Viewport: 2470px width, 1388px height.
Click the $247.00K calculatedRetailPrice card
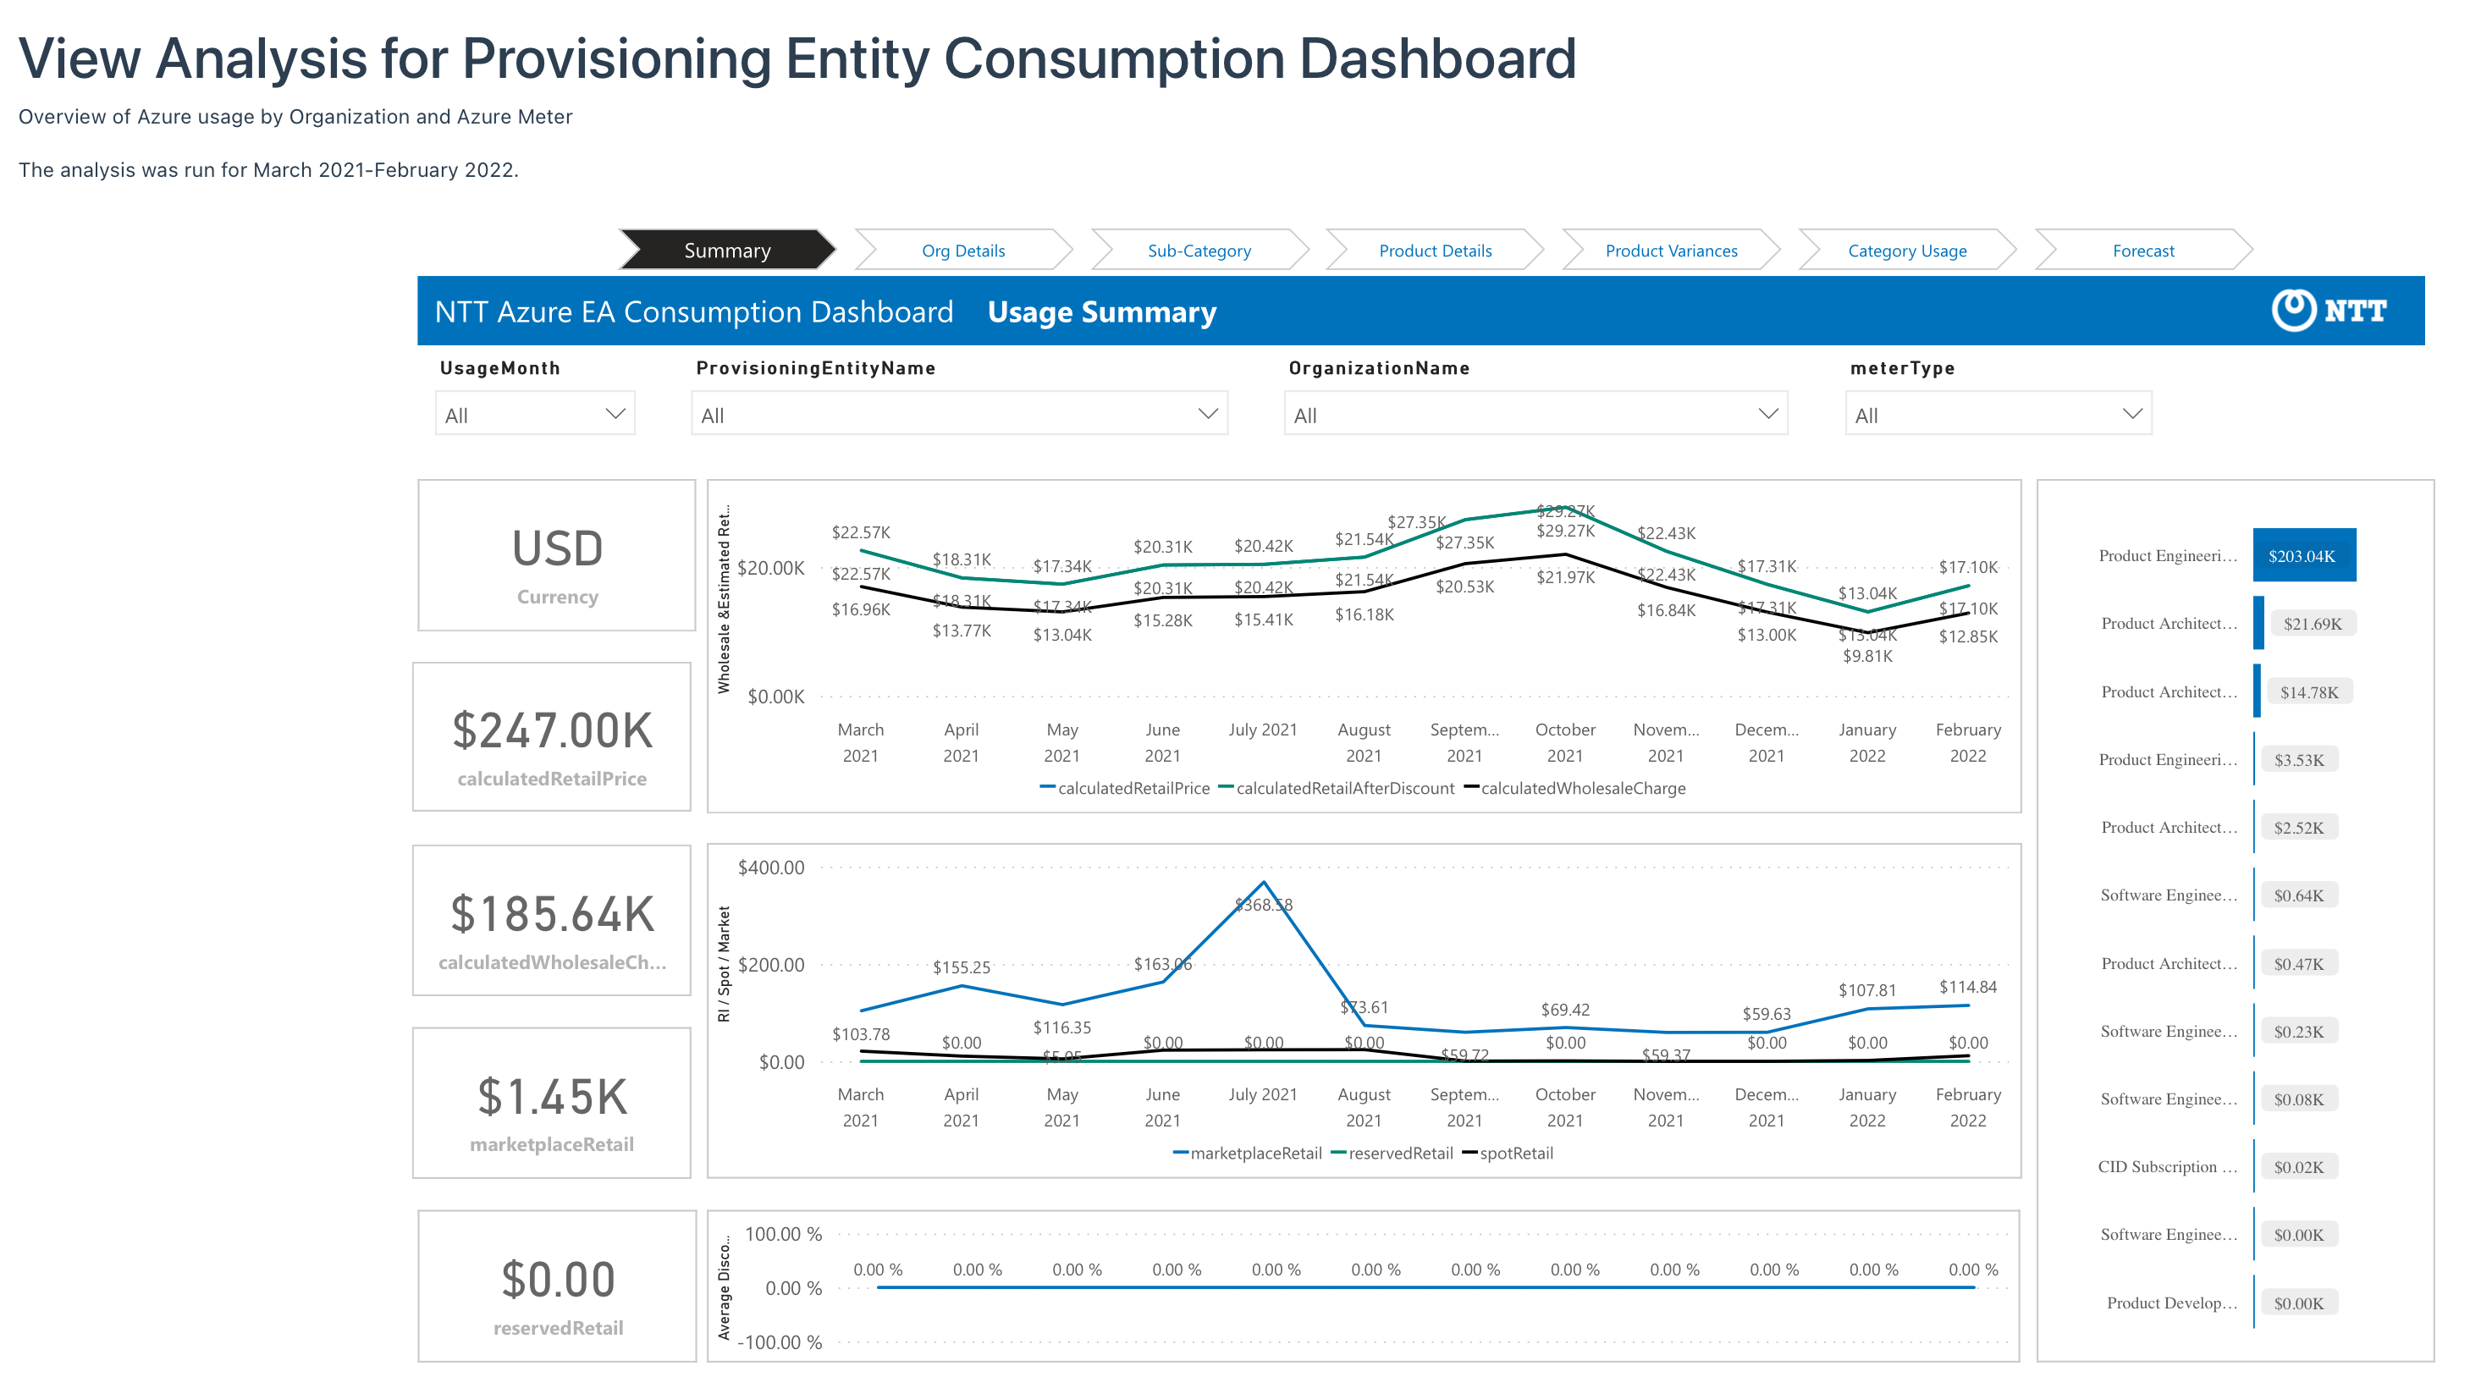tap(552, 737)
